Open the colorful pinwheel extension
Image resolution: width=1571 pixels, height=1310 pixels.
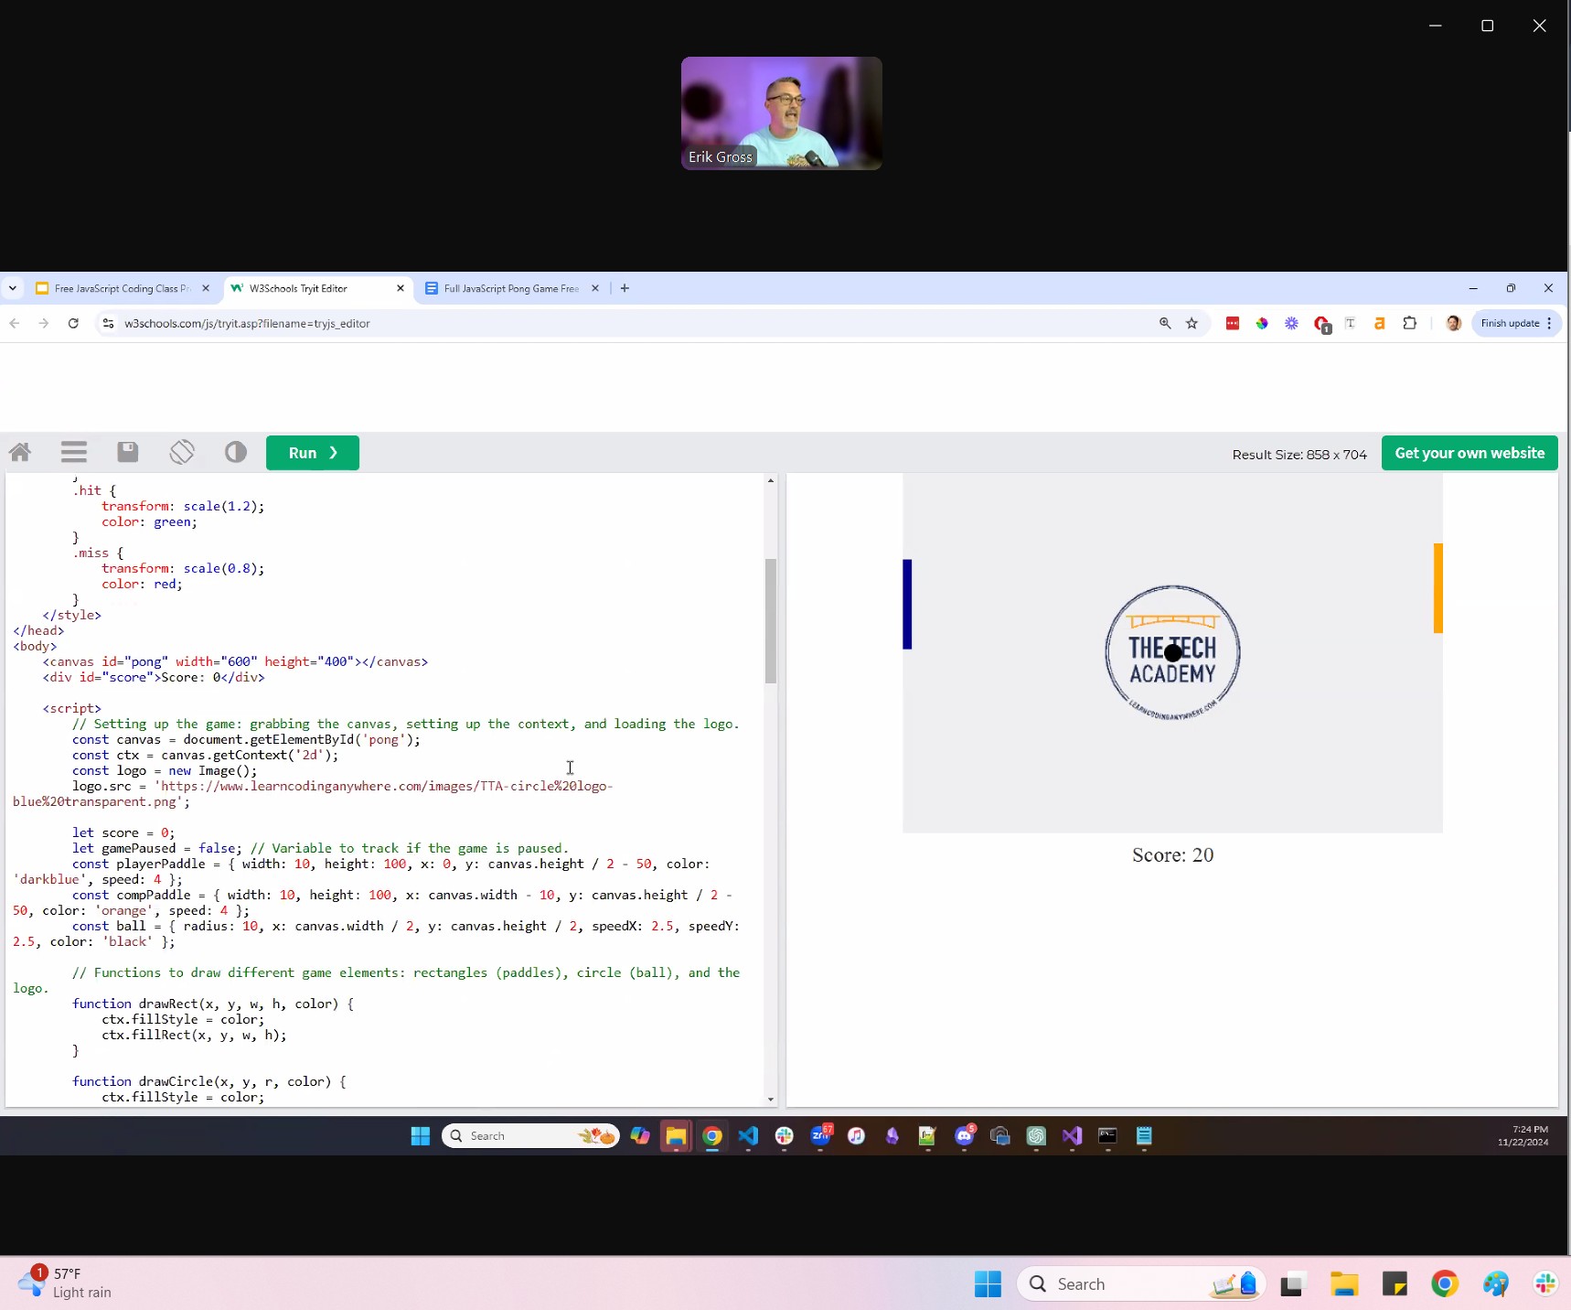point(1262,323)
